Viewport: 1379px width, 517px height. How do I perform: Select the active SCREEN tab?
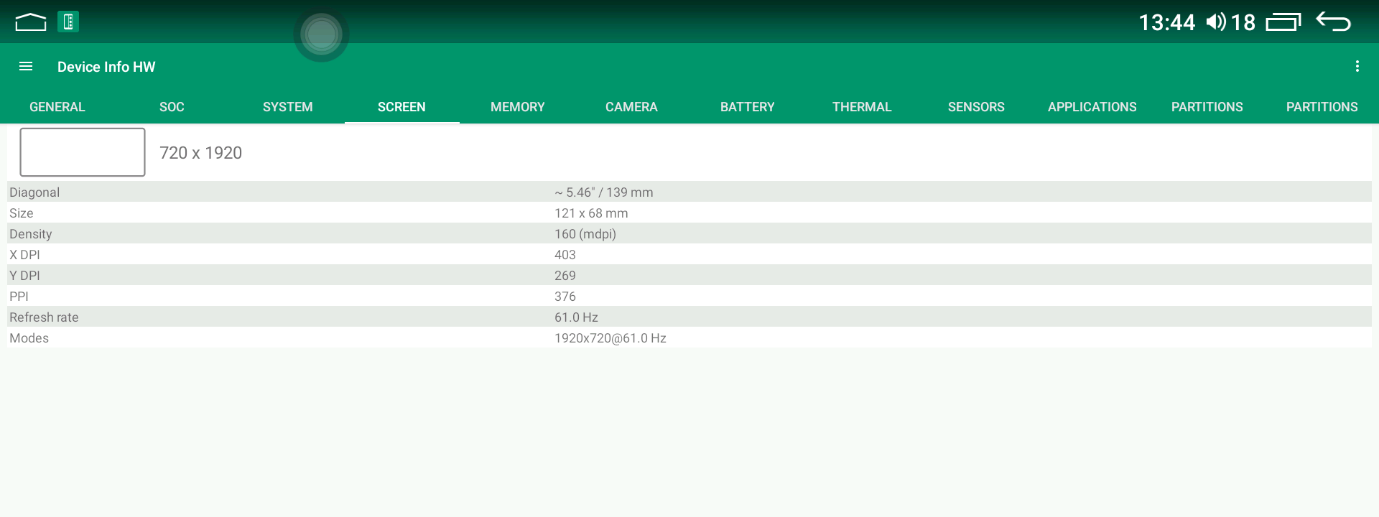coord(401,107)
